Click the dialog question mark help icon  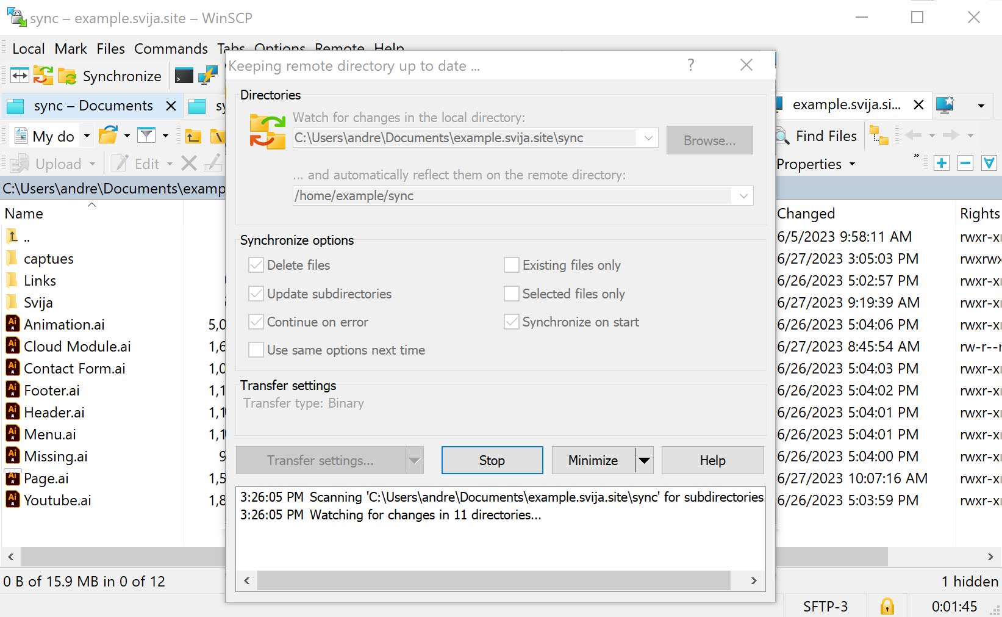click(690, 65)
